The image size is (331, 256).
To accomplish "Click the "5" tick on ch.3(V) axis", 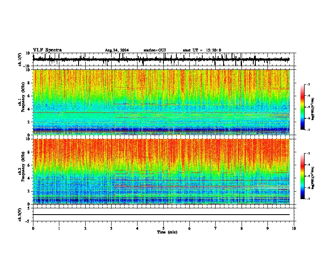I will (29, 208).
